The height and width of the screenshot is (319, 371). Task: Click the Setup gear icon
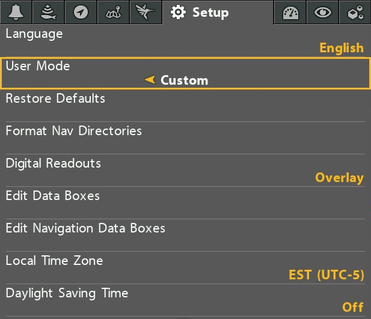(178, 12)
